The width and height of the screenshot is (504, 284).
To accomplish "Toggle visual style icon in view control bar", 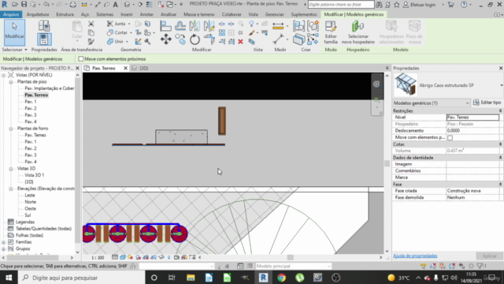I will pyautogui.click(x=123, y=257).
